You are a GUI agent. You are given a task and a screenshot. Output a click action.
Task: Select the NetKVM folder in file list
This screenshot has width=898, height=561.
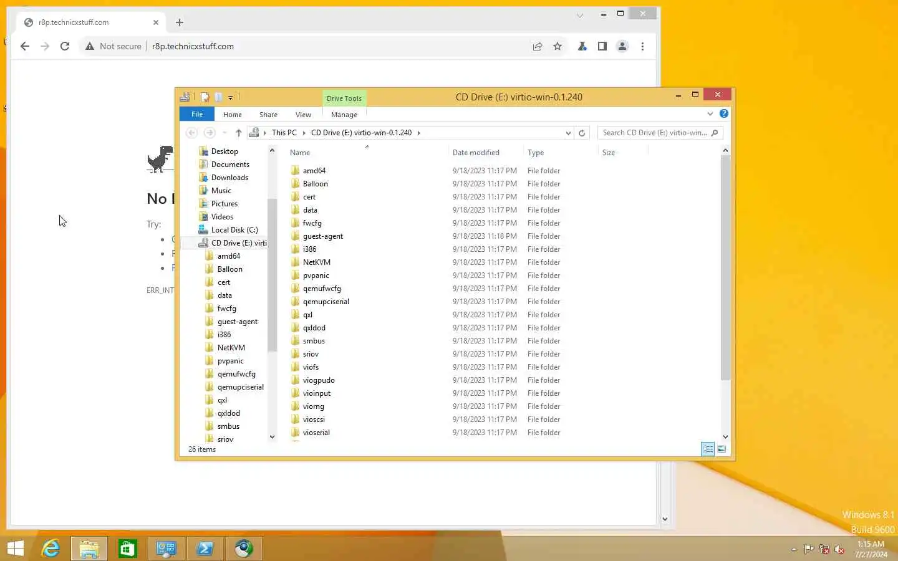(x=316, y=262)
